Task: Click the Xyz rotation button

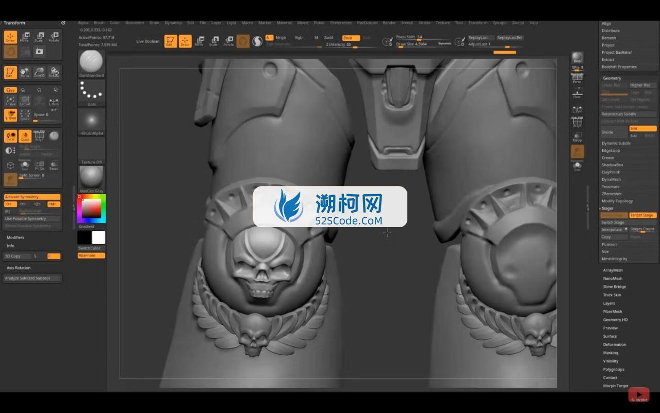Action: pos(10,90)
